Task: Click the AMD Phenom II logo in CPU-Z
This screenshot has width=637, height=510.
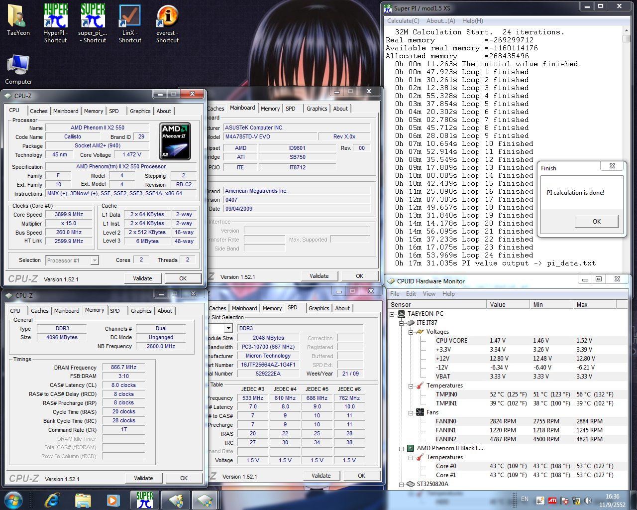Action: click(x=175, y=141)
